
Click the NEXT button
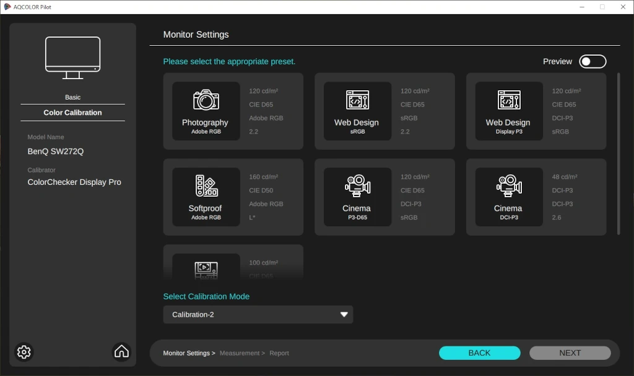(570, 353)
